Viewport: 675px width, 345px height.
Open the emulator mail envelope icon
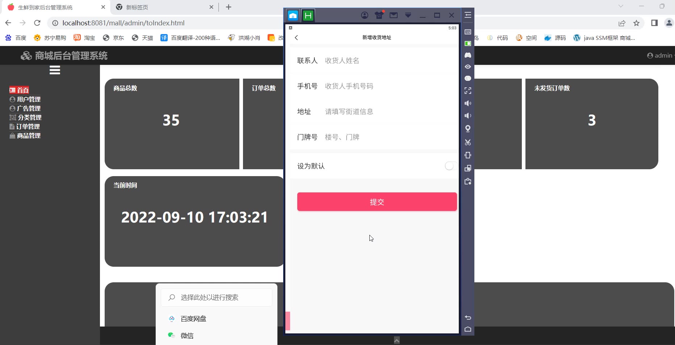point(394,15)
